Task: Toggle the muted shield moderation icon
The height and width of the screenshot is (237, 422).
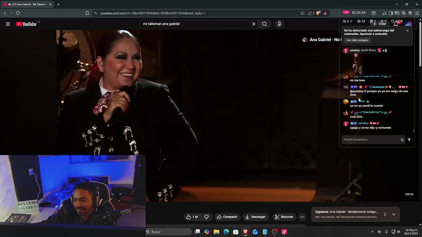Action: click(x=410, y=13)
